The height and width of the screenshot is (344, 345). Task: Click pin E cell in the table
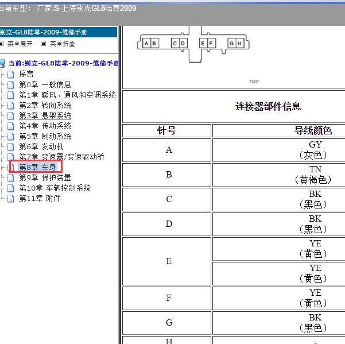(x=166, y=261)
